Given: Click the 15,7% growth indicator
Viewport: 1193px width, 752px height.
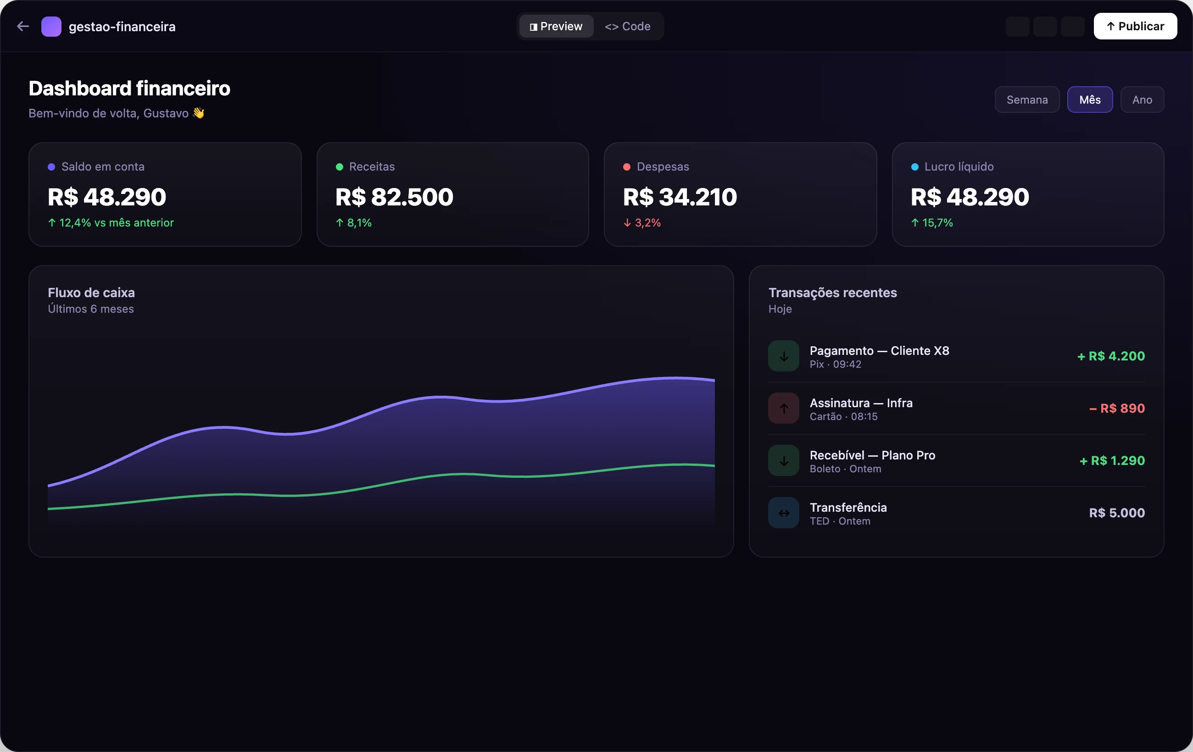Looking at the screenshot, I should click(932, 223).
